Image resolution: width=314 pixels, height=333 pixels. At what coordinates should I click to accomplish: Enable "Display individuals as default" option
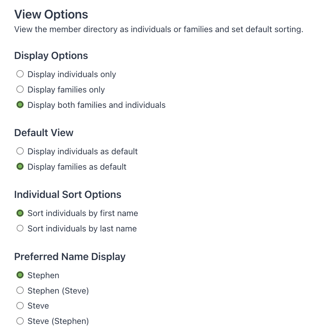(x=20, y=151)
